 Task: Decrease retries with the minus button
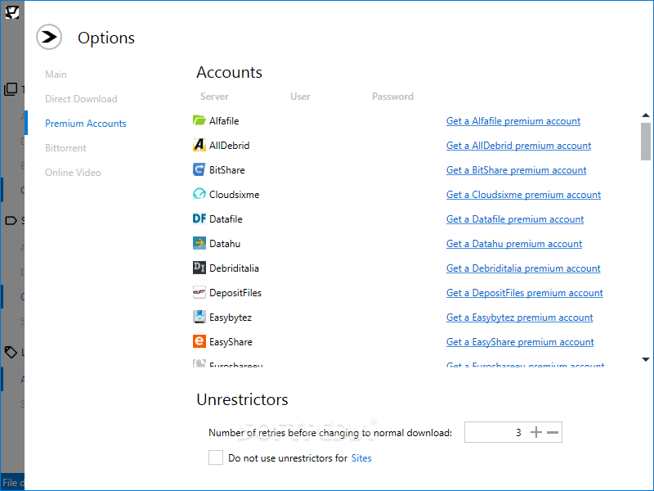point(553,432)
